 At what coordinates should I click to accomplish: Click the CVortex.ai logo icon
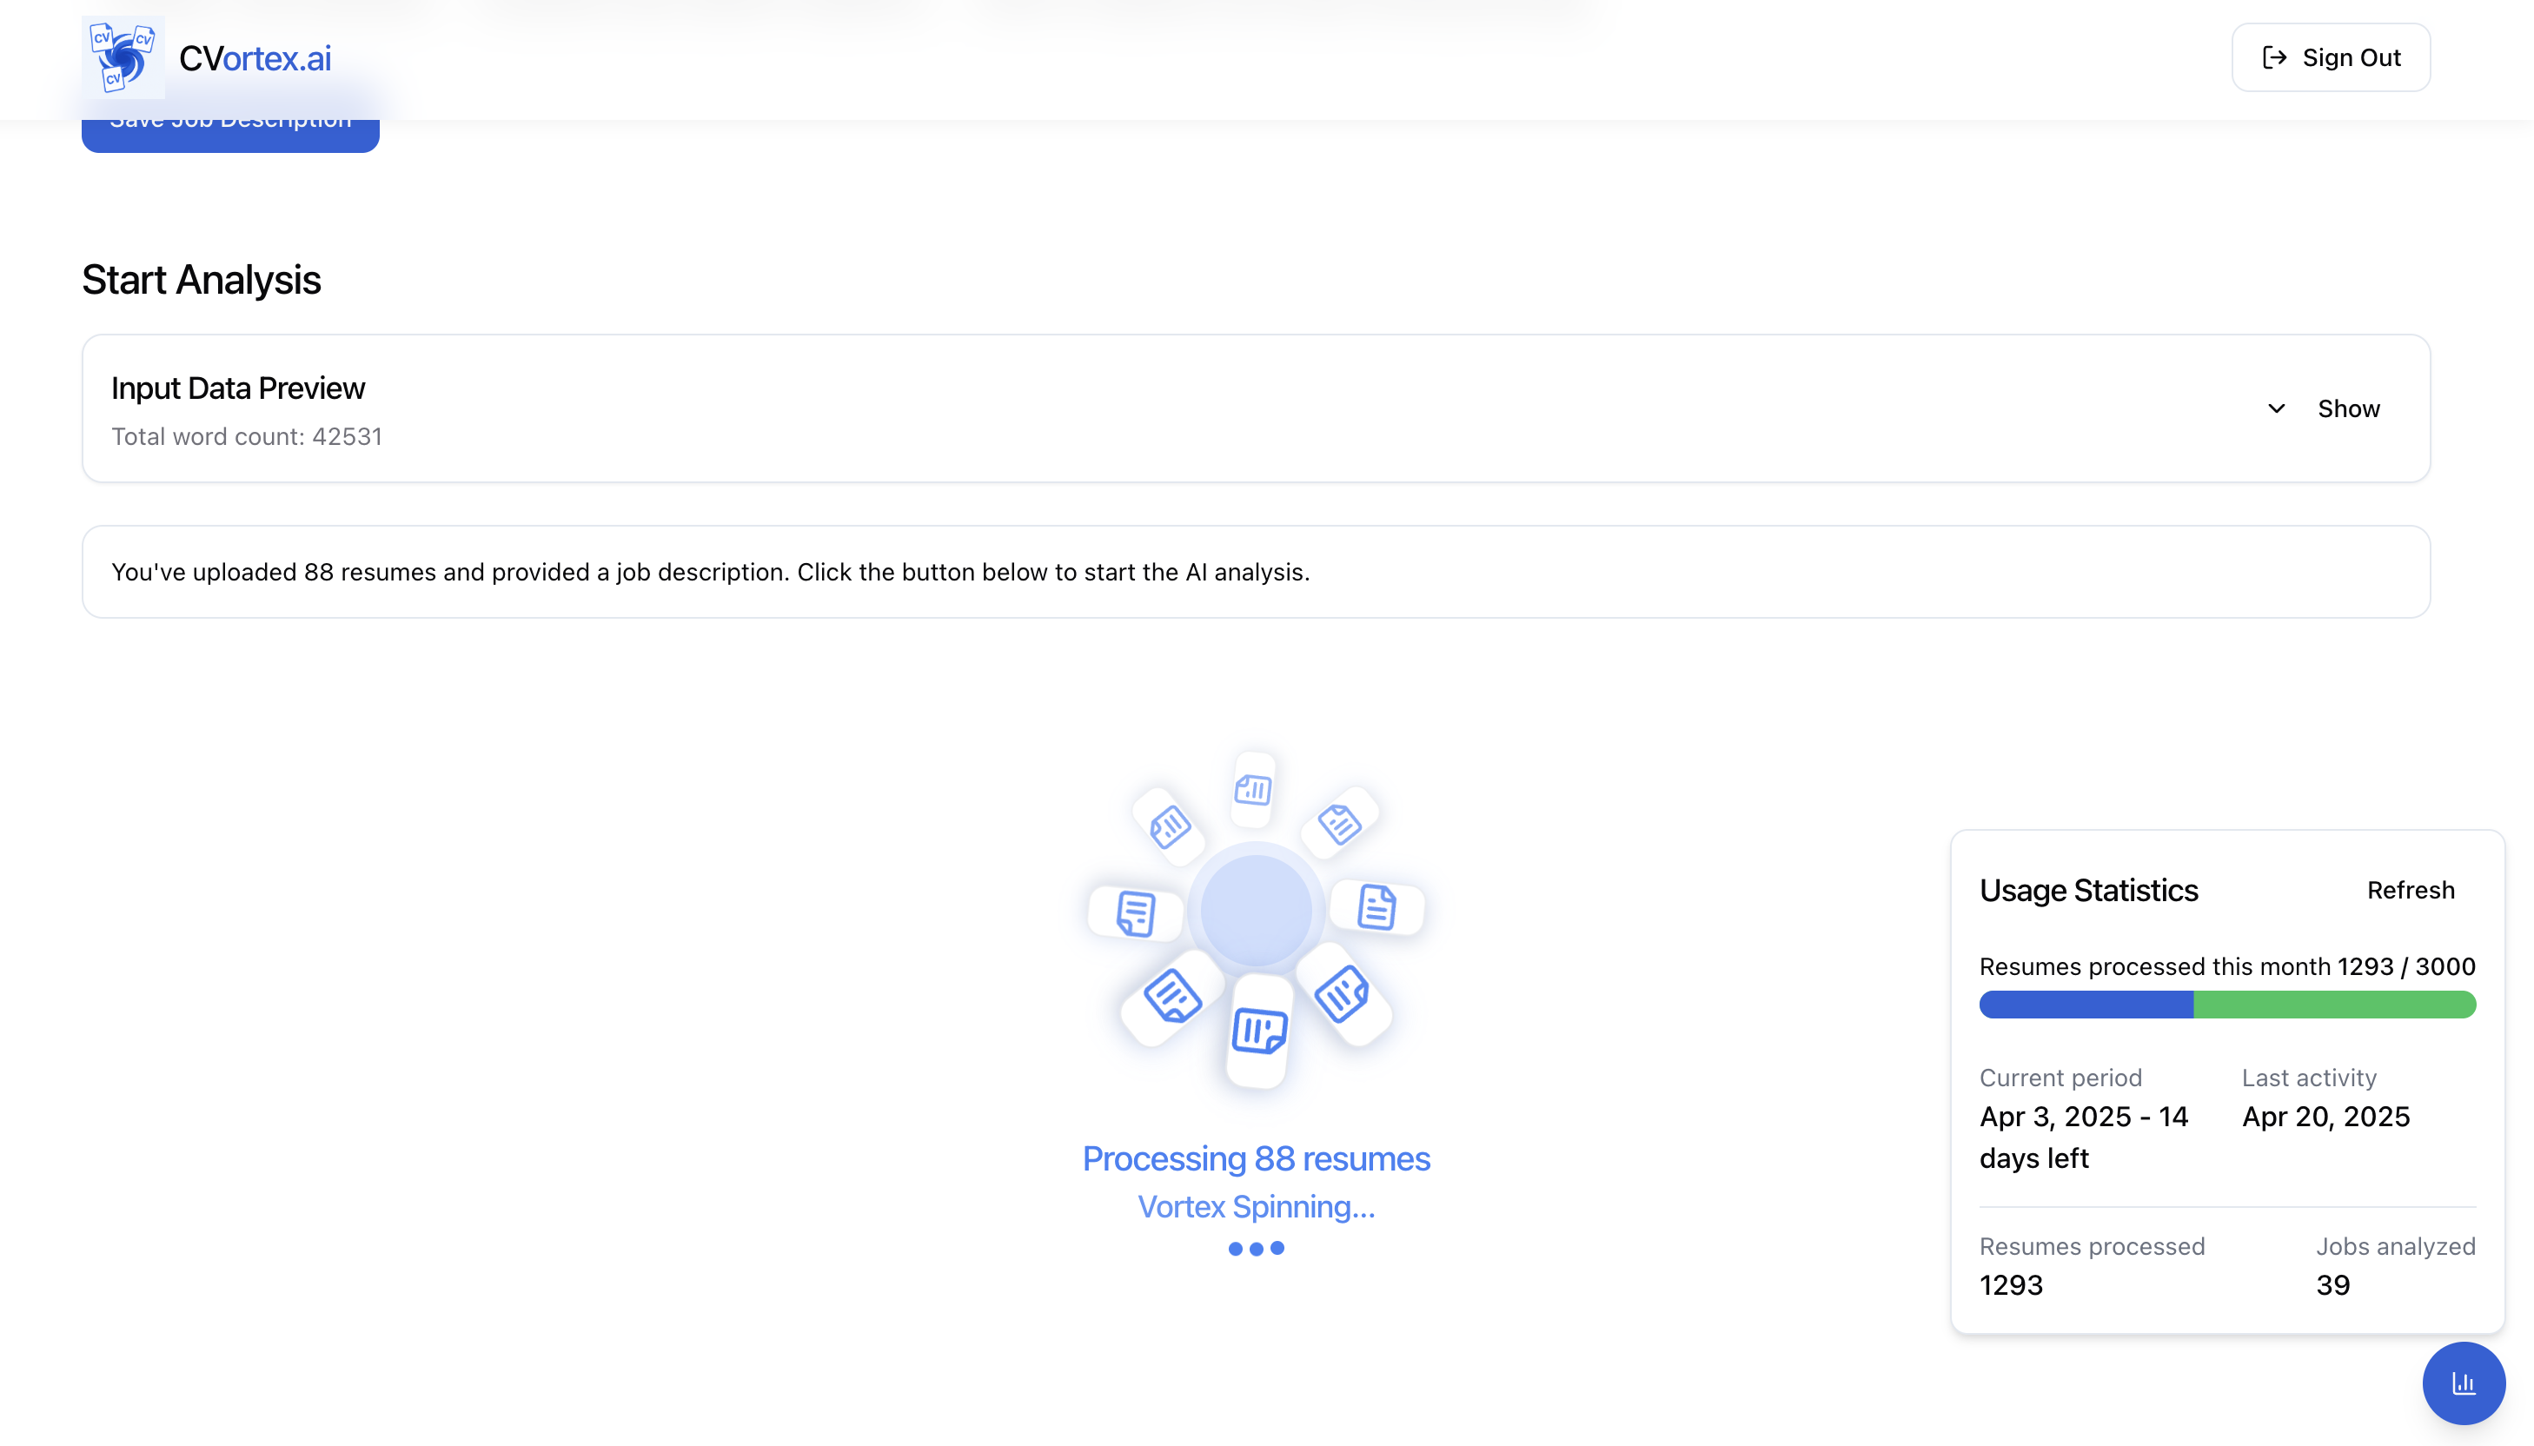tap(123, 57)
